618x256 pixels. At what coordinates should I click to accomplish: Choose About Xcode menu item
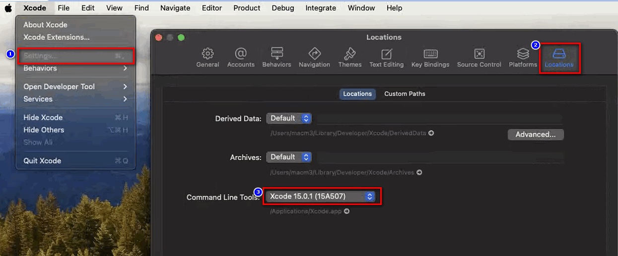(75, 25)
